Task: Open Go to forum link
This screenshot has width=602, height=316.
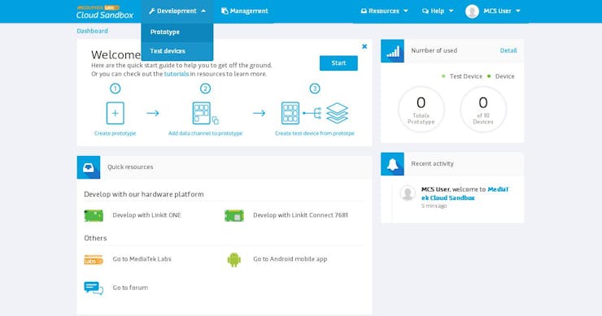Action: (130, 288)
